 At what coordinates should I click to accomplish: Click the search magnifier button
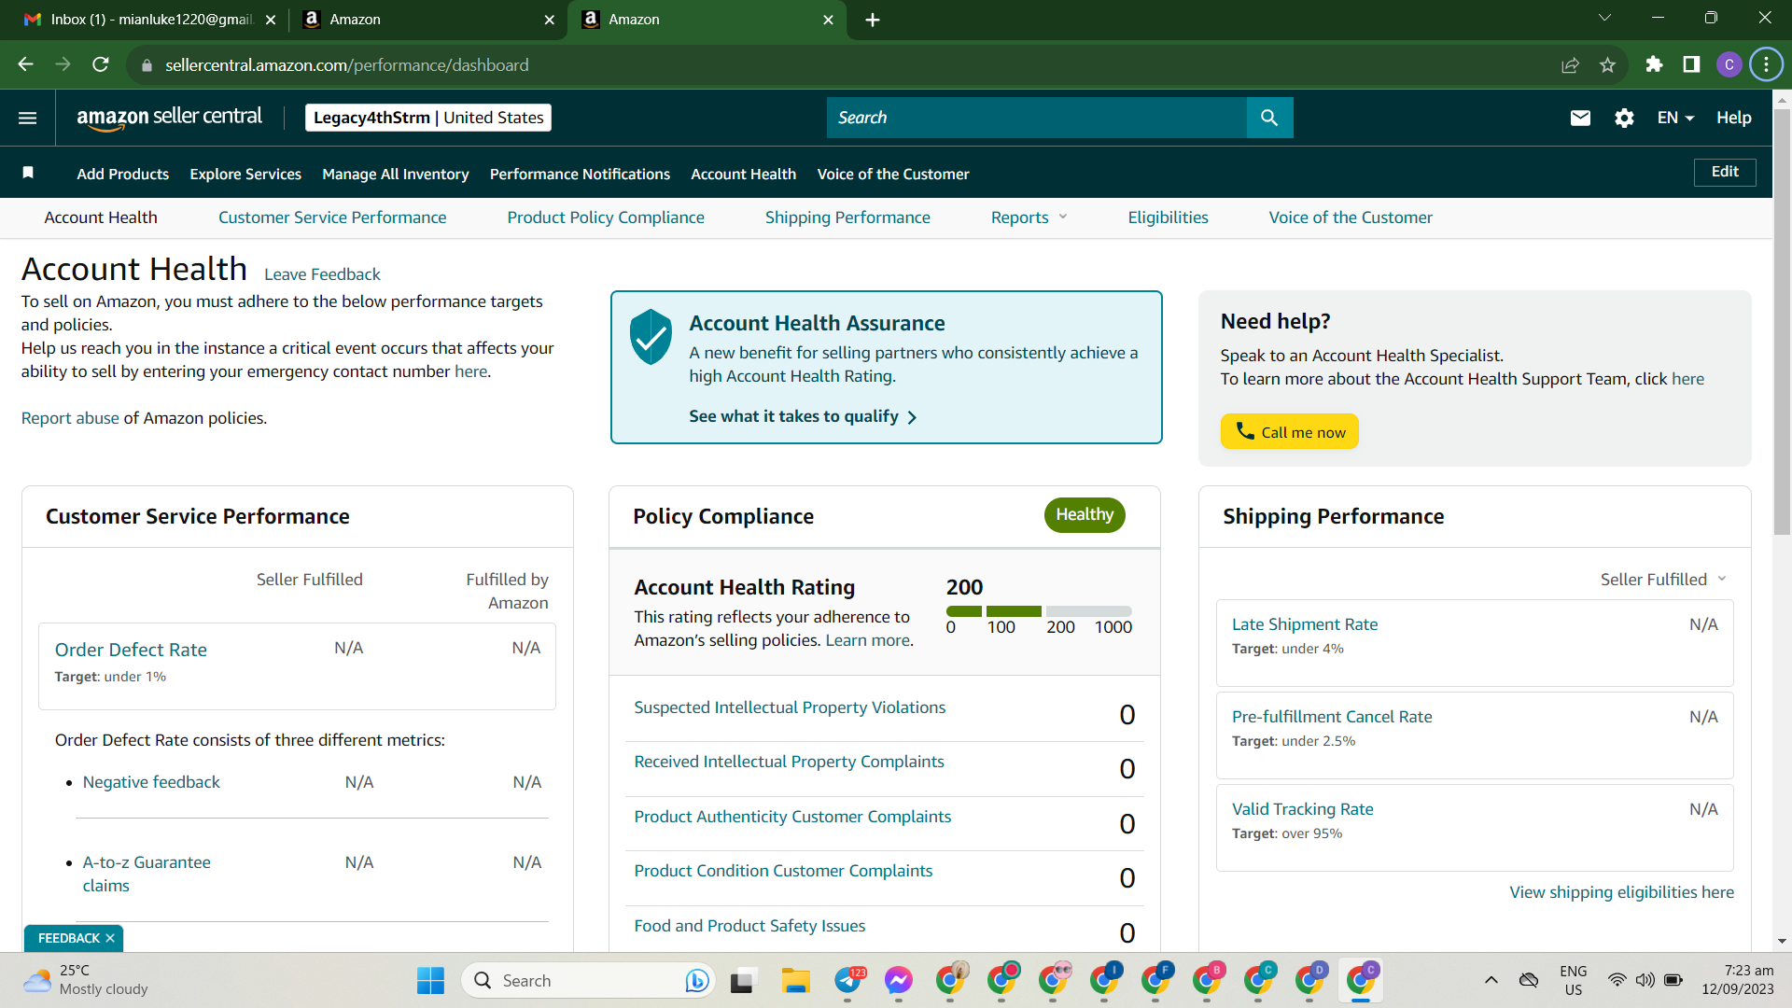click(1269, 118)
